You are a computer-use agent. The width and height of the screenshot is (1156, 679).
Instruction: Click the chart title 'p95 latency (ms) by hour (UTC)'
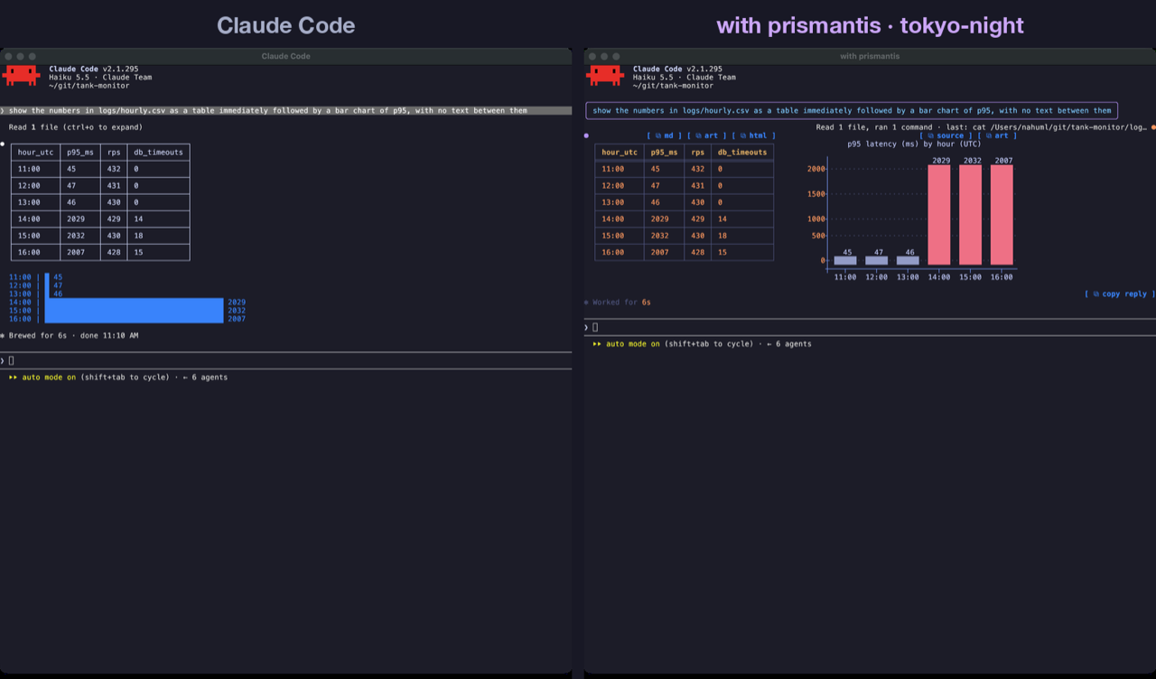(914, 144)
